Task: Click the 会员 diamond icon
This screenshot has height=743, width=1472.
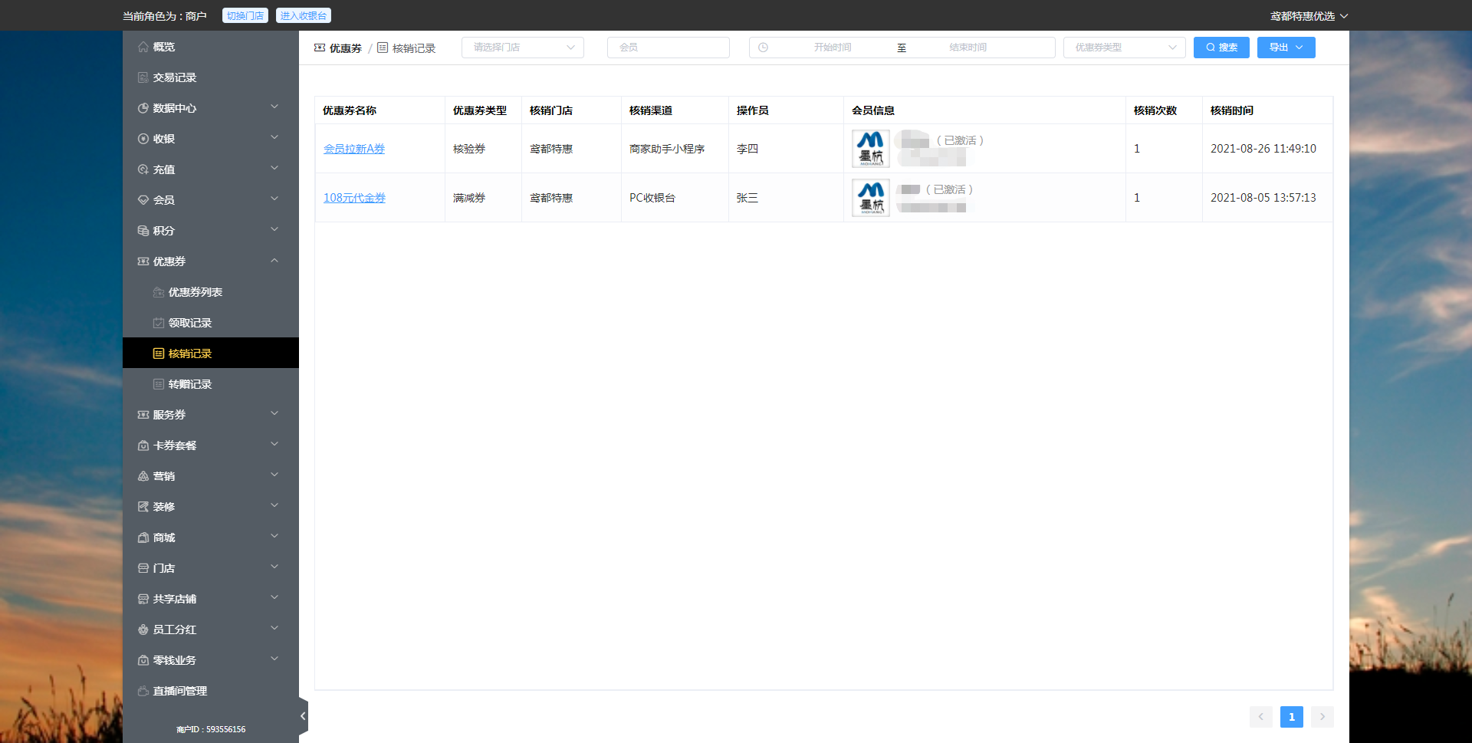Action: [x=143, y=200]
